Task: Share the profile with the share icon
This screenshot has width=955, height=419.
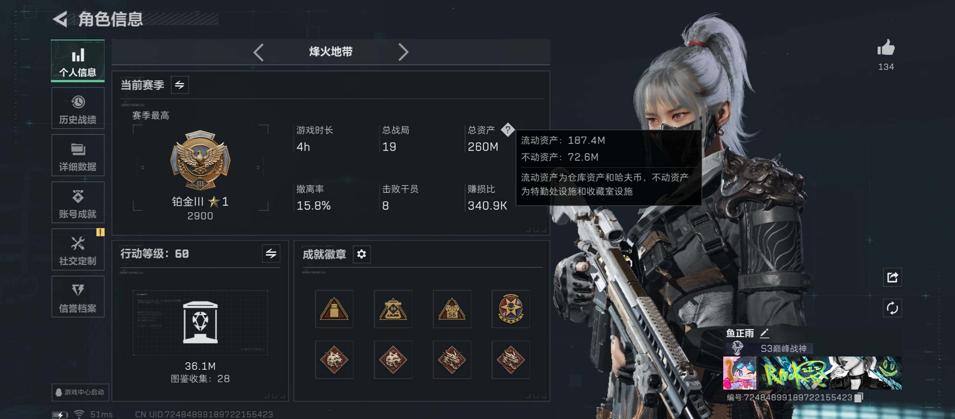Action: (x=892, y=277)
